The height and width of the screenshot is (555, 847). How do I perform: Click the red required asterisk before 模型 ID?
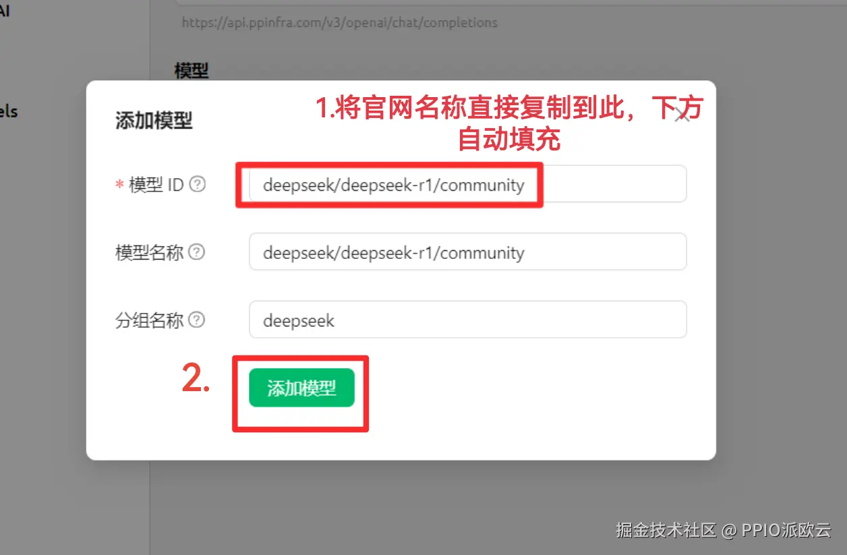point(119,185)
